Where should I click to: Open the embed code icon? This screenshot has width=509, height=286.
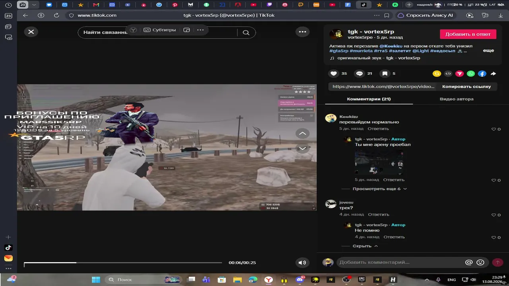point(448,73)
